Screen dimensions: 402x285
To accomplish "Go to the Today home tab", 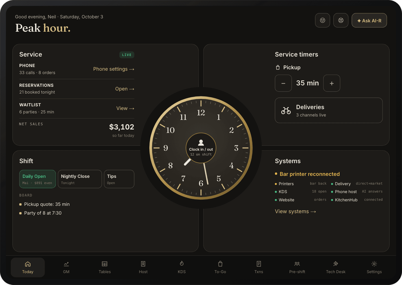I will coord(28,267).
